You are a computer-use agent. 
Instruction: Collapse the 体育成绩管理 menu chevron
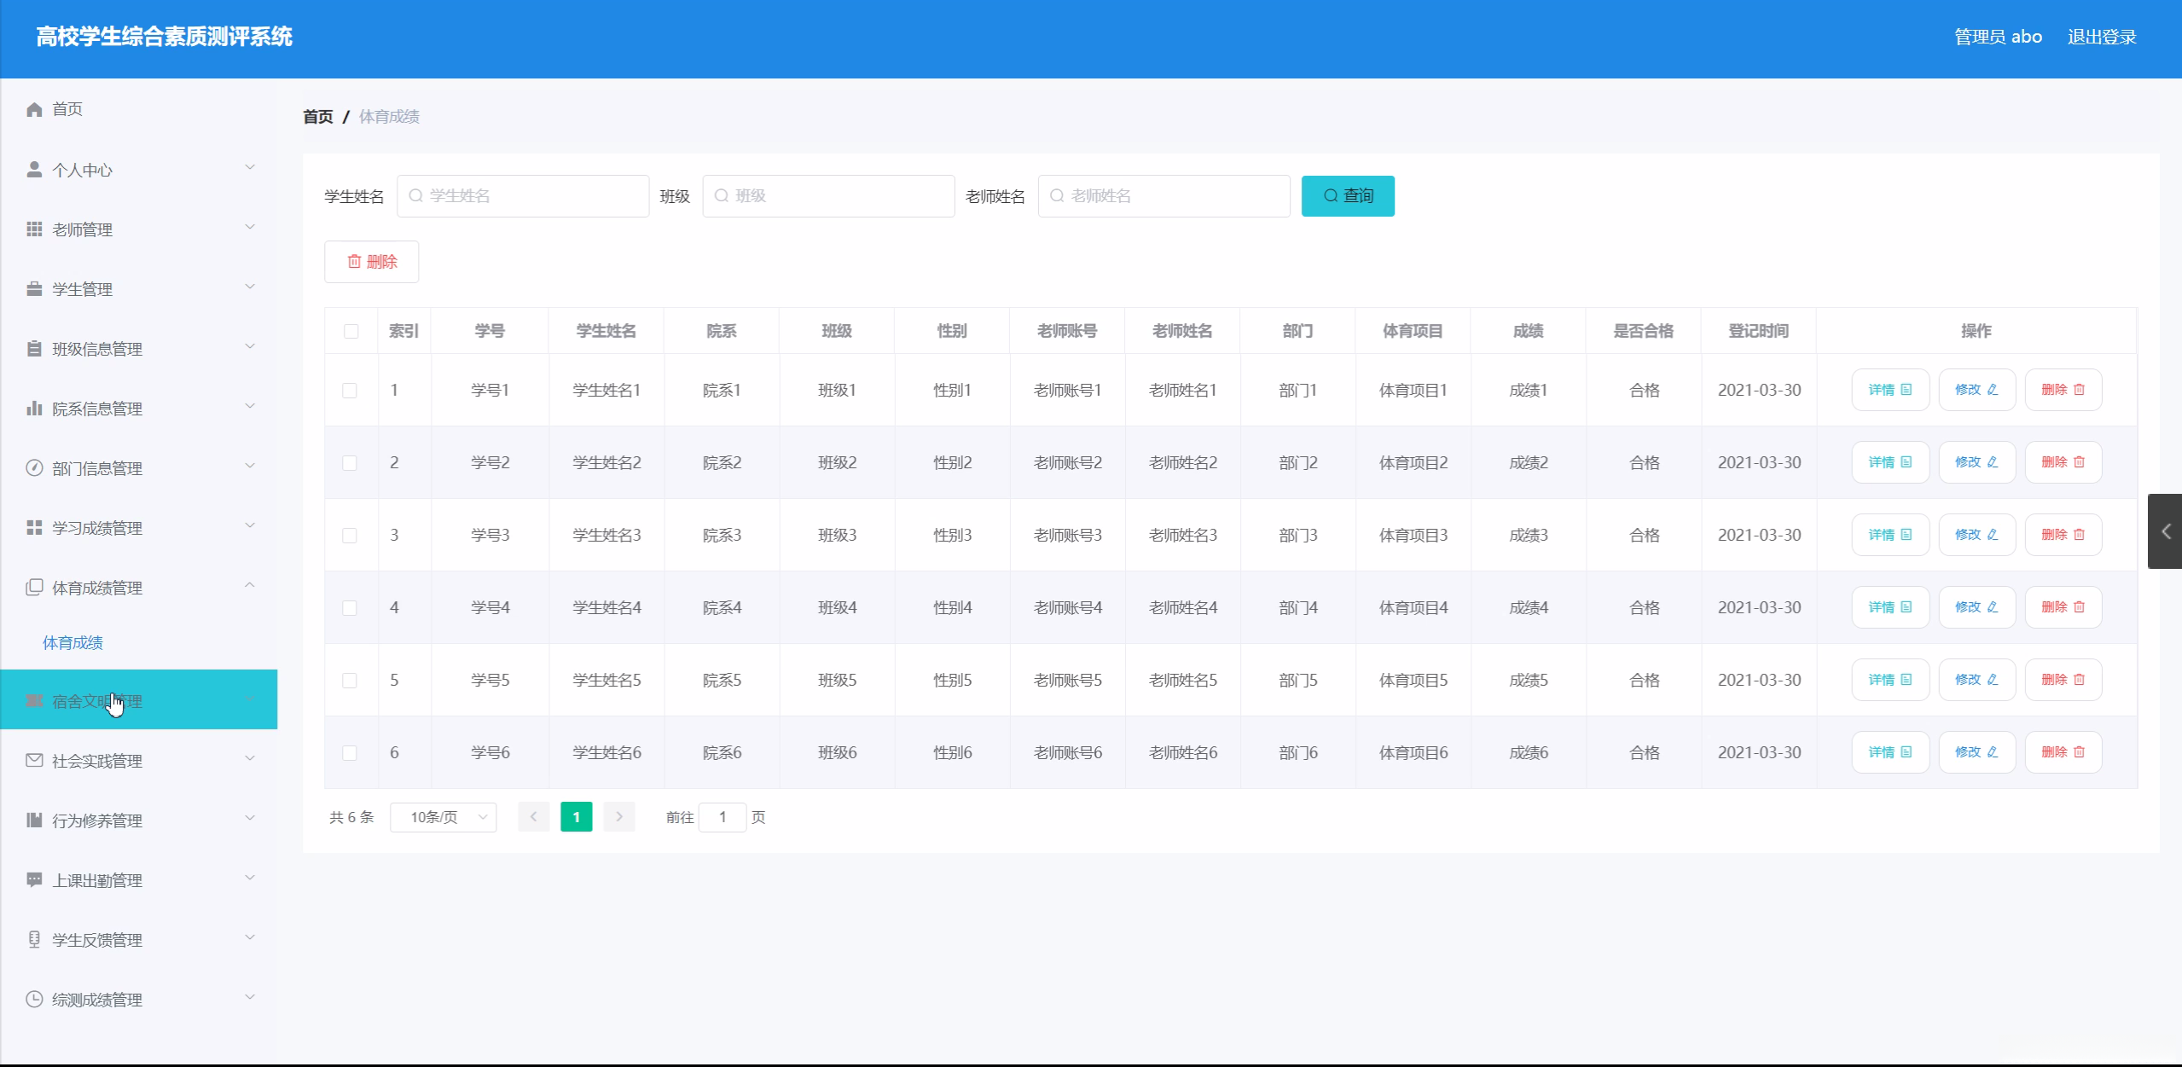(250, 585)
